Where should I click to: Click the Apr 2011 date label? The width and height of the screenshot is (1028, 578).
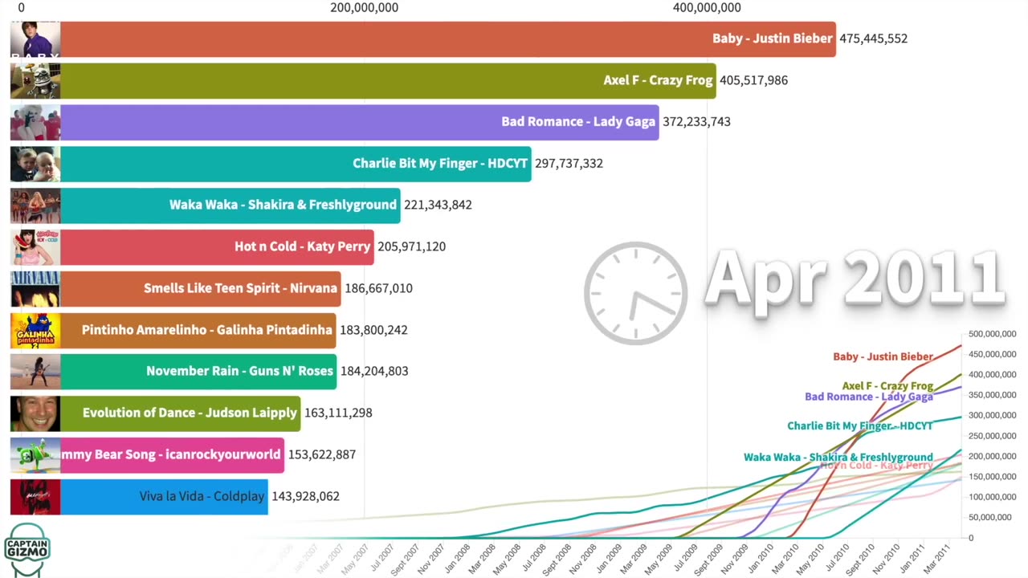click(x=855, y=278)
